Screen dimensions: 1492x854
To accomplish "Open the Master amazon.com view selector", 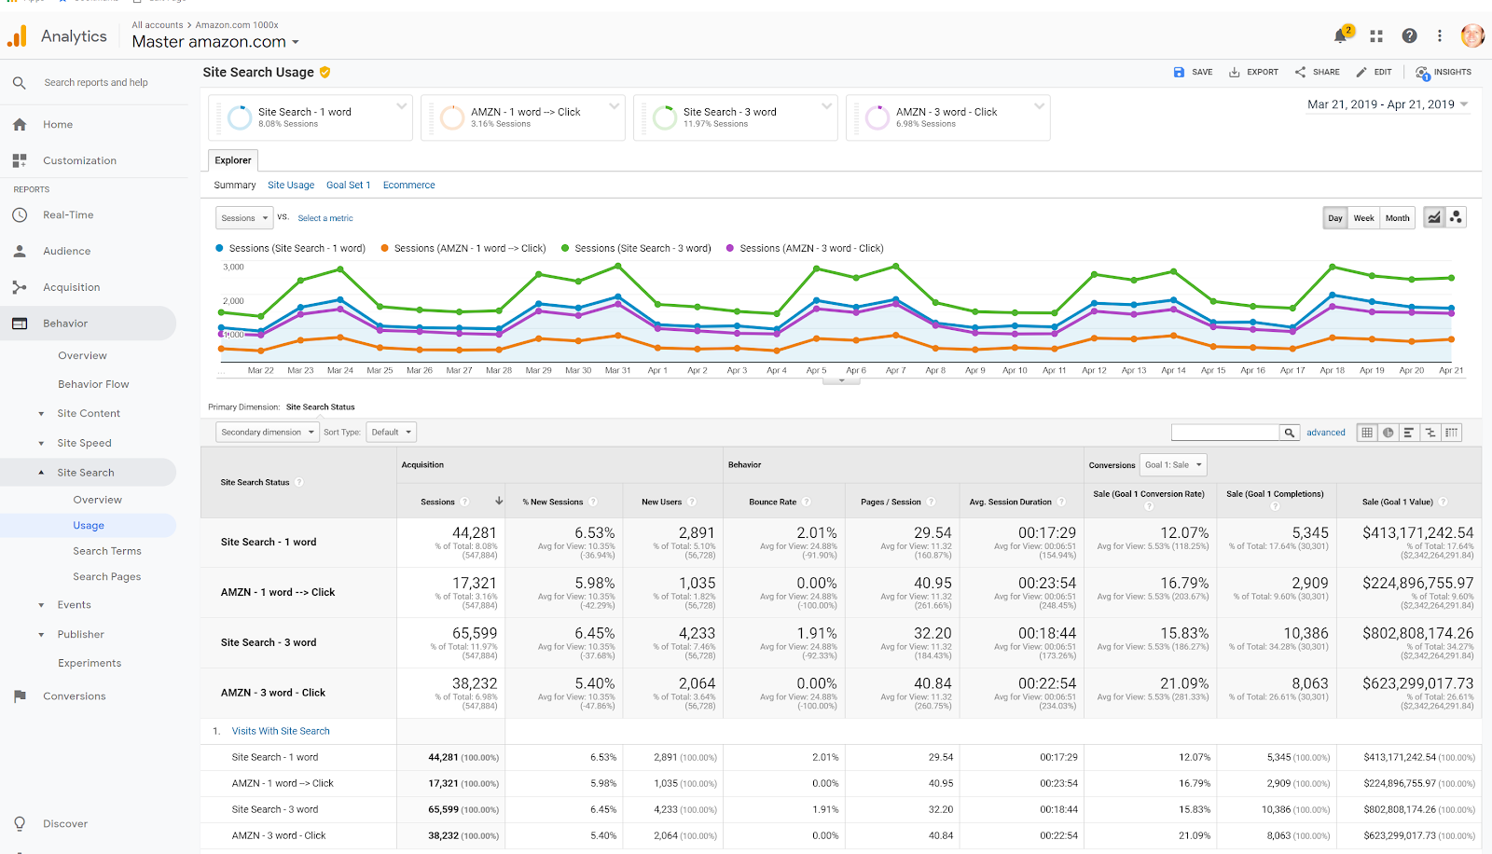I will point(215,42).
